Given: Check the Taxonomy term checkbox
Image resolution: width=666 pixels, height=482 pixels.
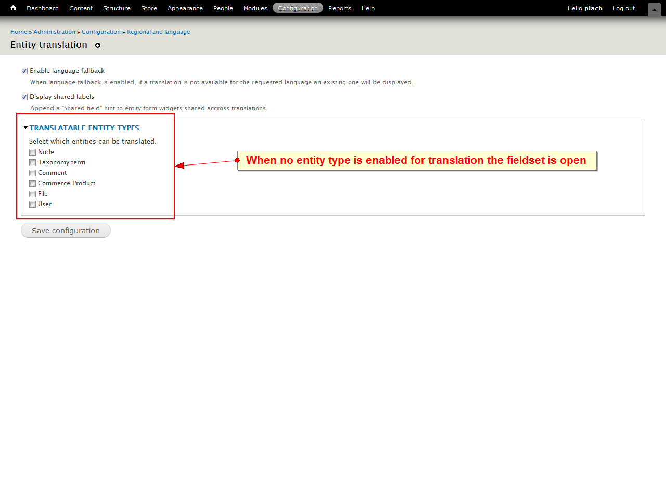Looking at the screenshot, I should [x=32, y=162].
